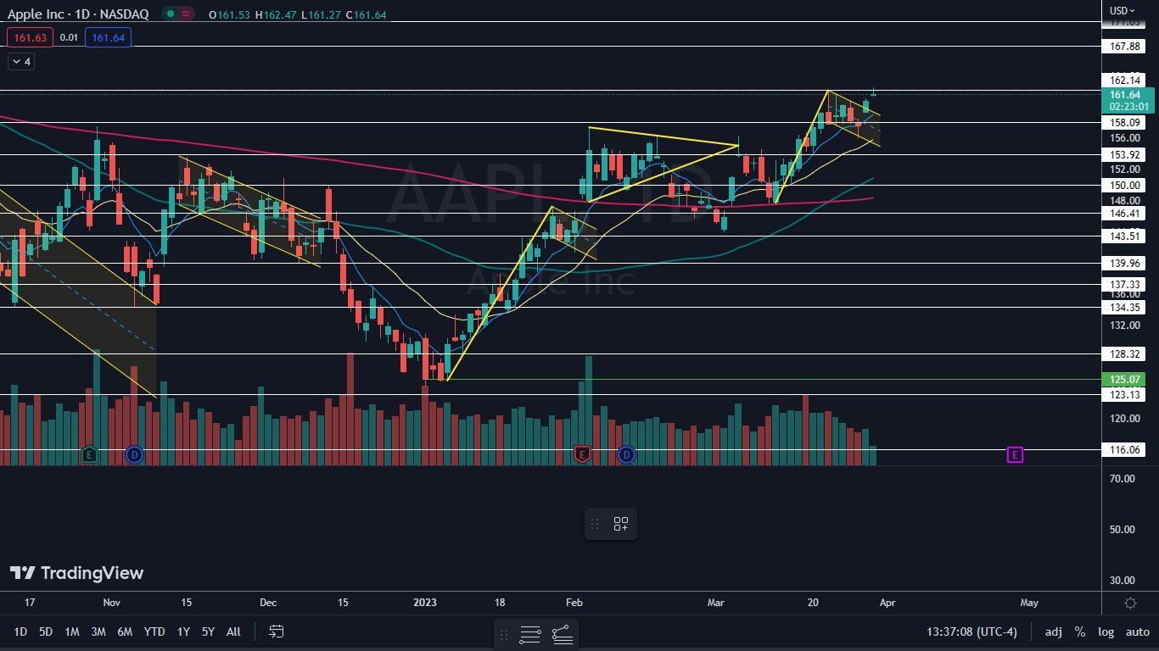Viewport: 1159px width, 651px height.
Task: Click the 116.06 price level label
Action: point(1125,449)
